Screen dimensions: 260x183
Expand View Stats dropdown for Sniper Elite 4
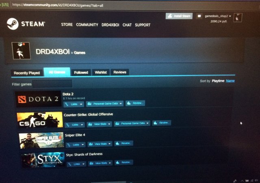(x=100, y=144)
